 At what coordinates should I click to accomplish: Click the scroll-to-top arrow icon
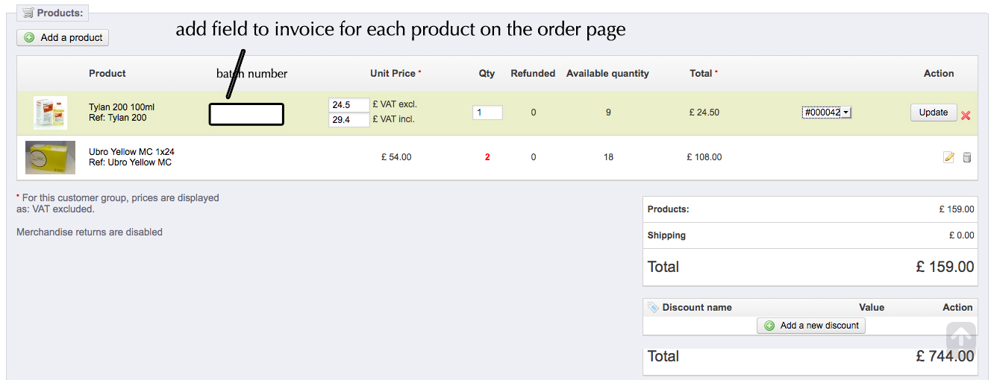961,338
